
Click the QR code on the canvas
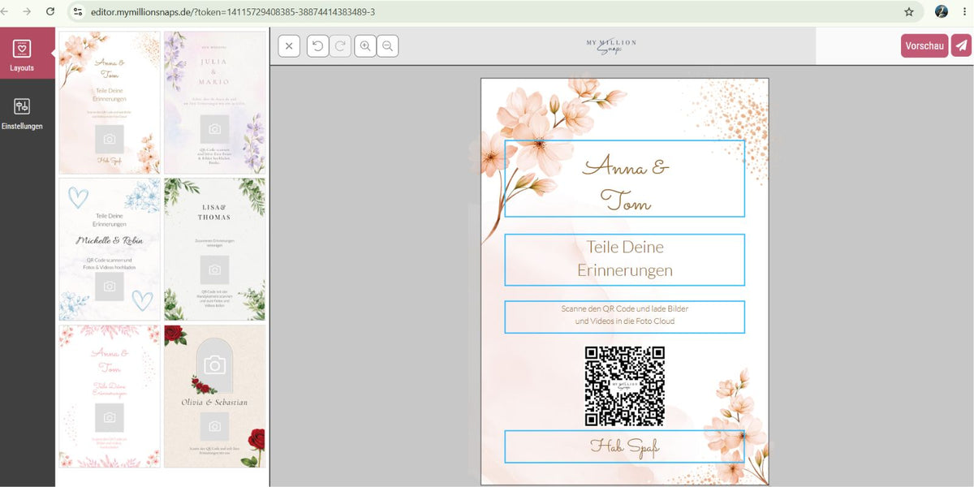coord(625,386)
